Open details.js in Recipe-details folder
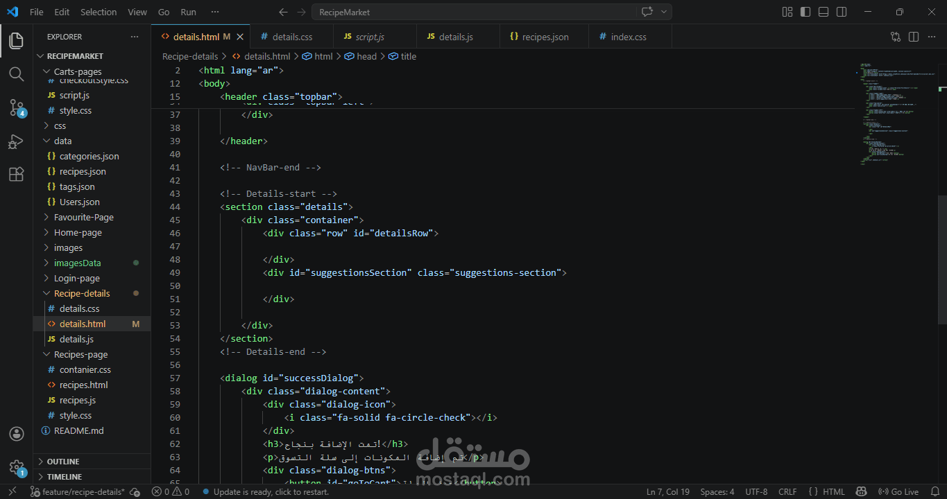The width and height of the screenshot is (947, 499). 92,339
